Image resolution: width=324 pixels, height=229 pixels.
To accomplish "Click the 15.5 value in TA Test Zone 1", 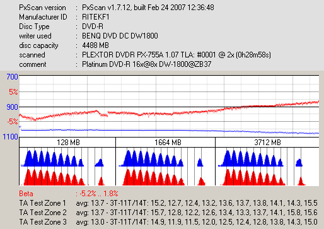I will 311,203.
